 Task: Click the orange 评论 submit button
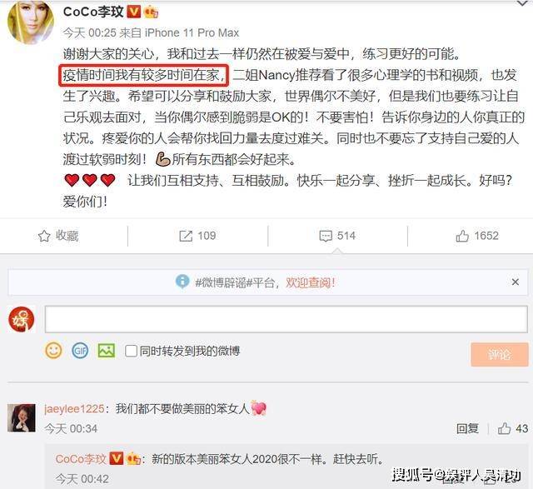500,355
